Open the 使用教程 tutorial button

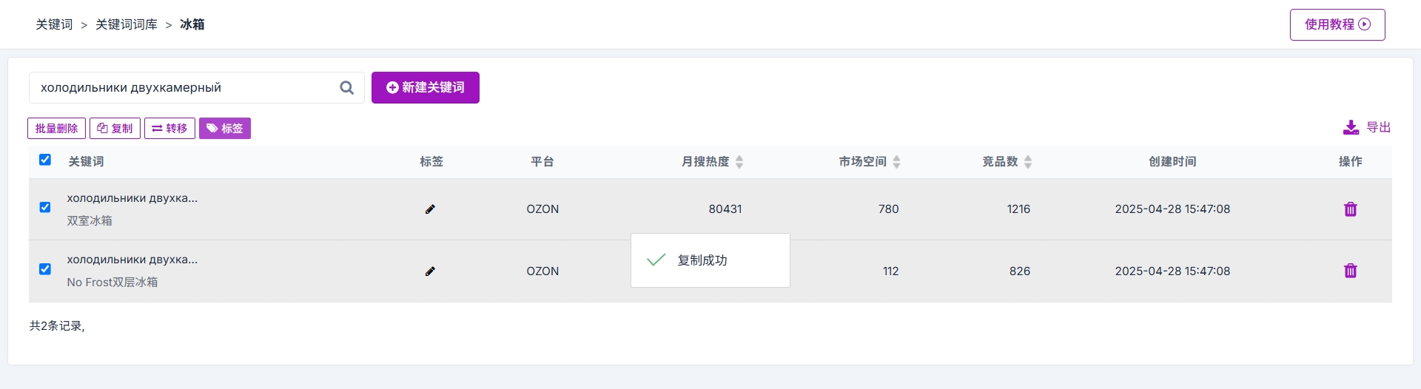point(1337,24)
